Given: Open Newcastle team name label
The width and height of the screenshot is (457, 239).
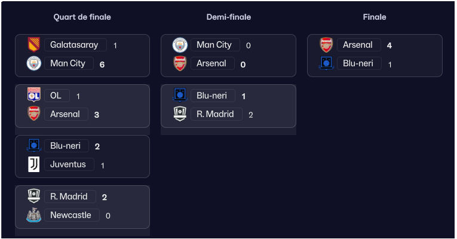Looking at the screenshot, I should click(x=70, y=215).
